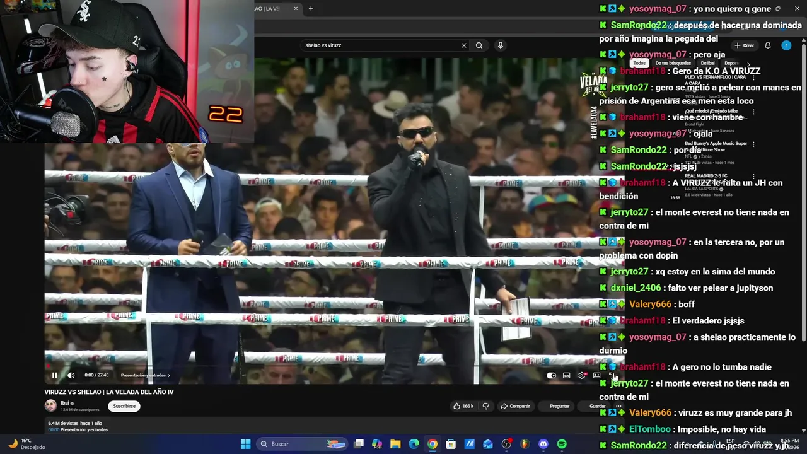The width and height of the screenshot is (807, 454).
Task: Enter fullscreen in the video player
Action: [612, 375]
